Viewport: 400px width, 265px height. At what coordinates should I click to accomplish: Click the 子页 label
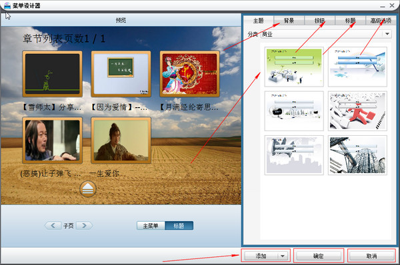[69, 226]
